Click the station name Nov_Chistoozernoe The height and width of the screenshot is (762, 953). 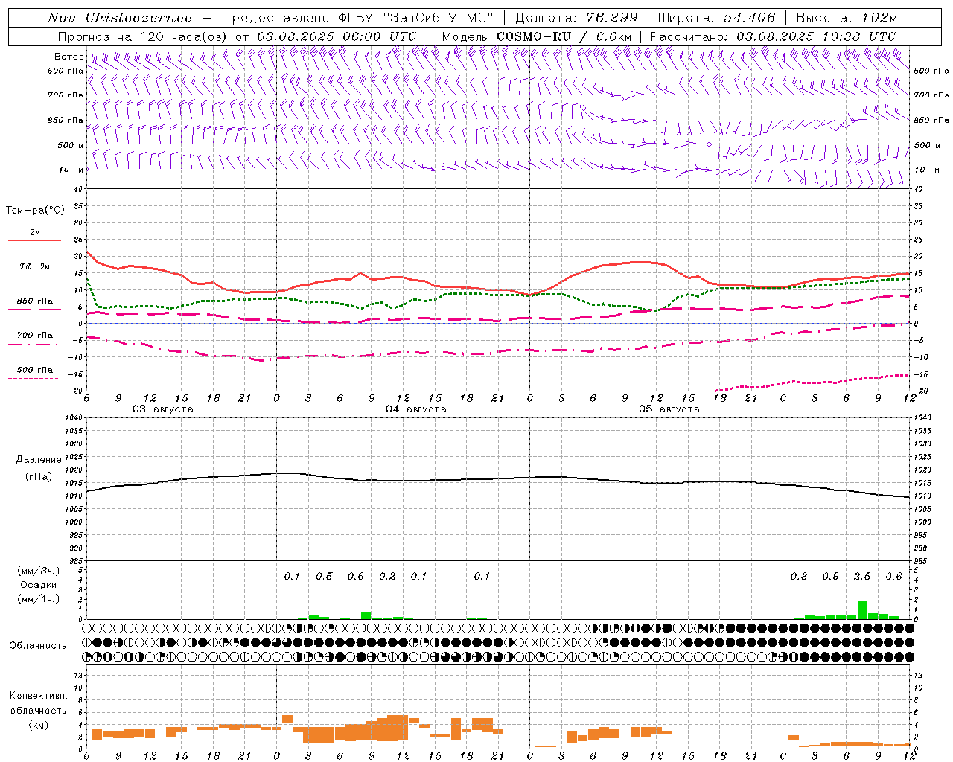coord(119,18)
